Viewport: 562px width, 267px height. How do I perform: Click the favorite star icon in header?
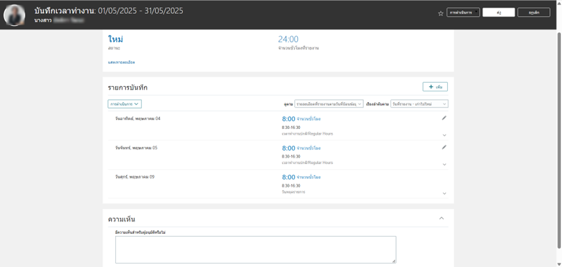click(441, 13)
